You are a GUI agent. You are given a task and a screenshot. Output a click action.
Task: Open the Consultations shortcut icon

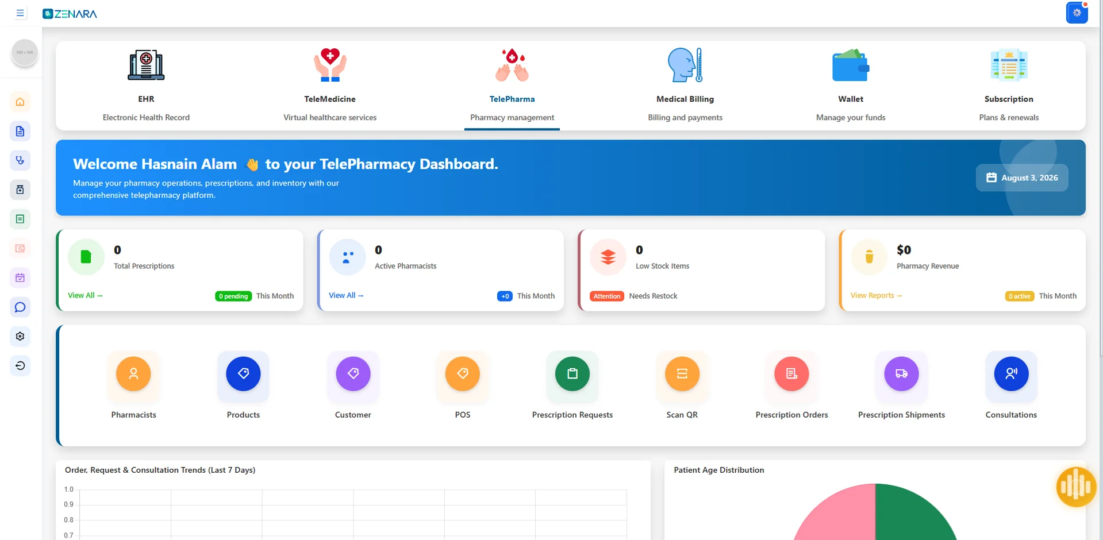click(1011, 374)
